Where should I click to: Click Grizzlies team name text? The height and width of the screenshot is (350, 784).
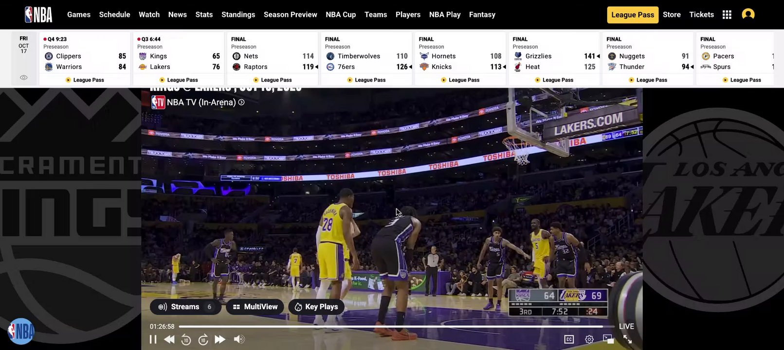coord(538,56)
